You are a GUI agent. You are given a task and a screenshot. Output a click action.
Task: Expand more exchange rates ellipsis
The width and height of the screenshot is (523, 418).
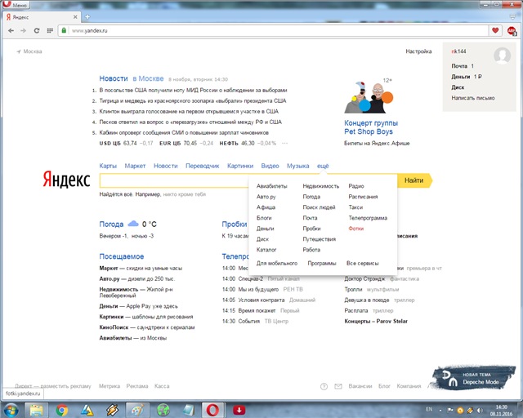pyautogui.click(x=284, y=144)
